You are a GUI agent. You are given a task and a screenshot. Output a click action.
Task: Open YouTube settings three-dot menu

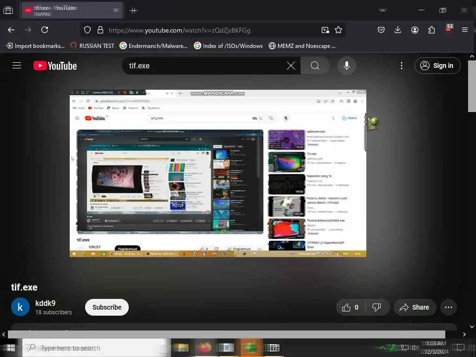(x=401, y=66)
